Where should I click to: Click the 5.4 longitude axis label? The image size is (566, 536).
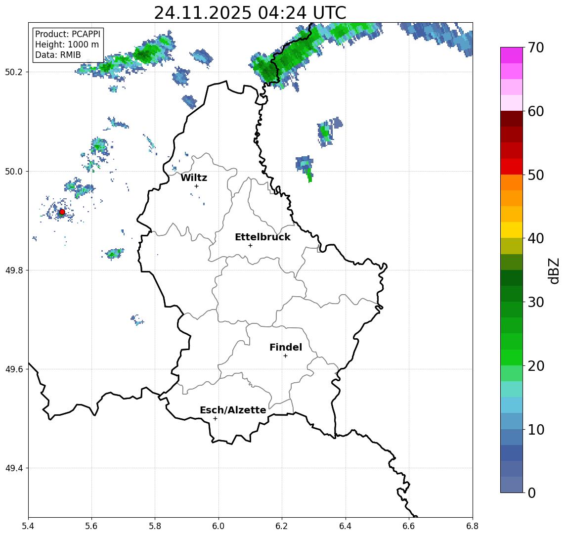pyautogui.click(x=28, y=526)
